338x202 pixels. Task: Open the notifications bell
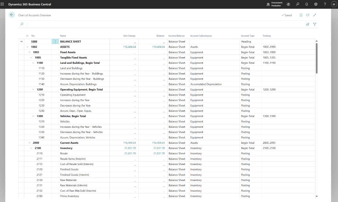pyautogui.click(x=306, y=4)
